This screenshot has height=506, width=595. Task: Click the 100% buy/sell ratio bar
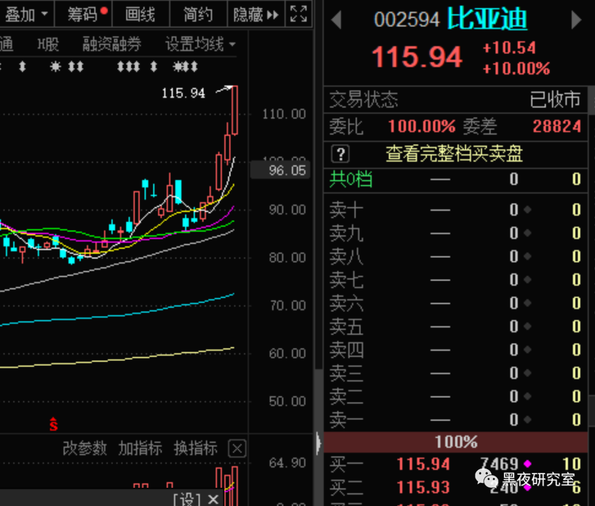pos(456,442)
